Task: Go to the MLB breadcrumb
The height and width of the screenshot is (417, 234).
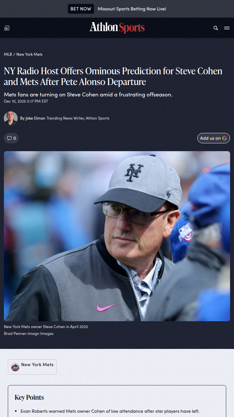Action: [x=8, y=54]
